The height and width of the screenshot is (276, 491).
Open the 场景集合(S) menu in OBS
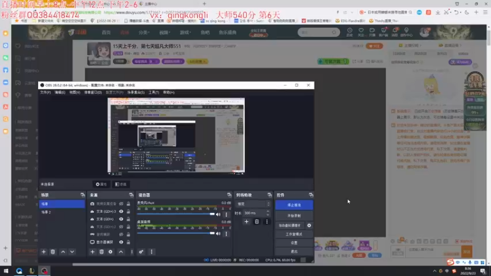(136, 93)
